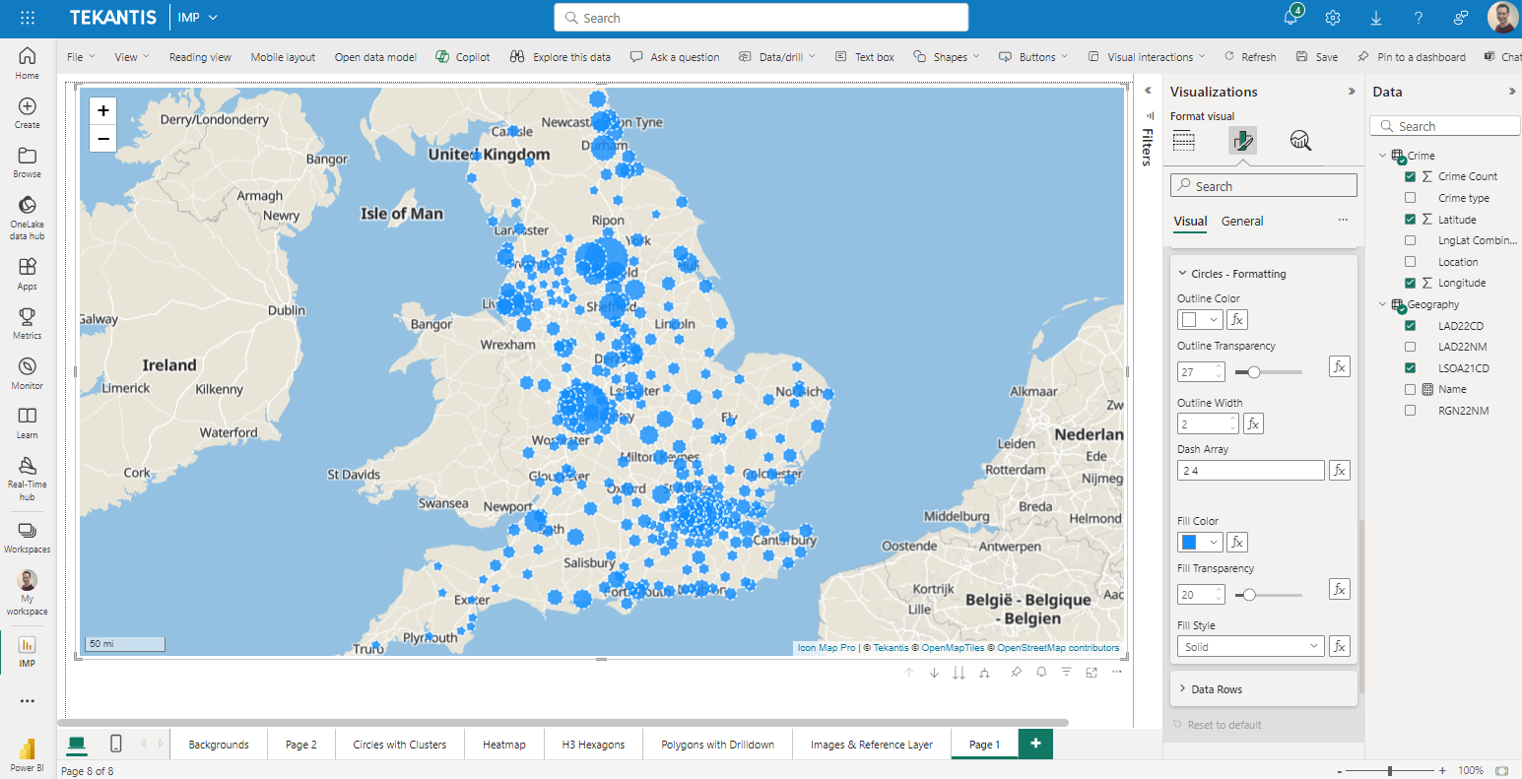Enable the LAD22NM field checkbox

pyautogui.click(x=1410, y=347)
